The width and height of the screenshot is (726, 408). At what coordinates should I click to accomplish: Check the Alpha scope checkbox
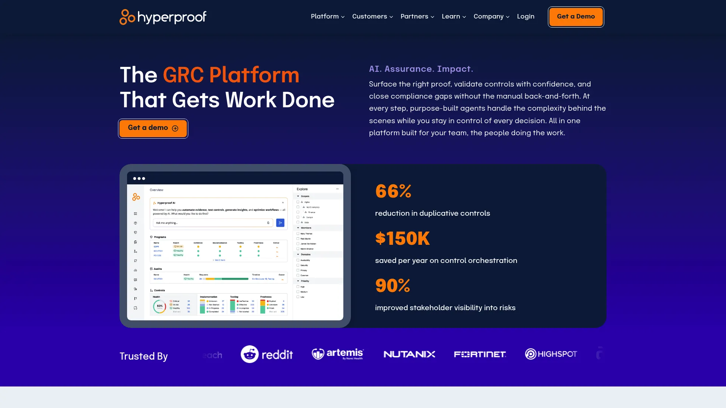click(x=298, y=202)
